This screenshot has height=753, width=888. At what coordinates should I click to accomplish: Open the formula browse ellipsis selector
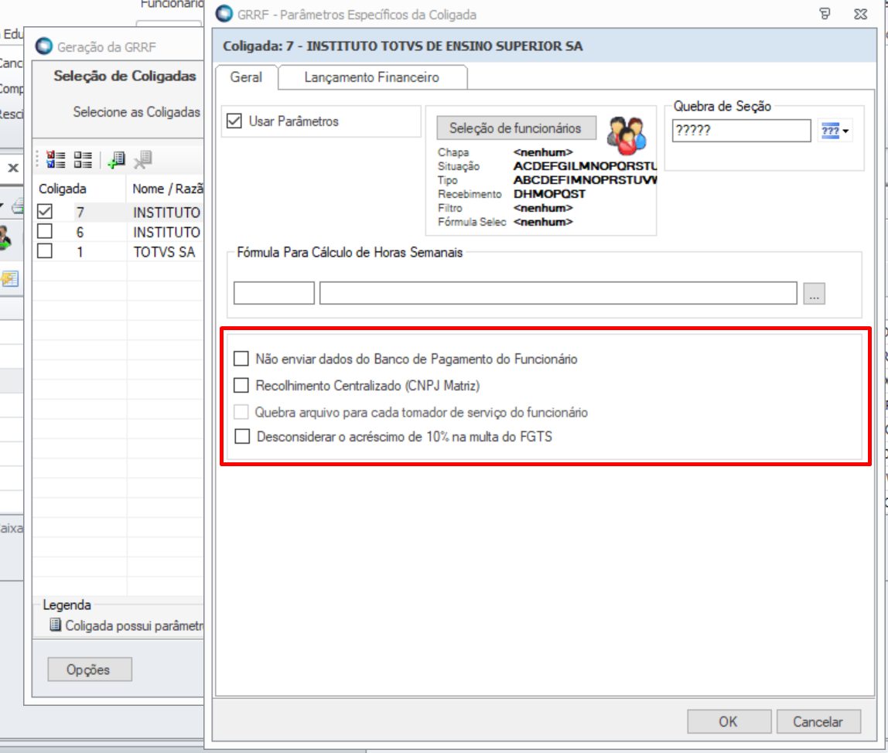pos(814,293)
